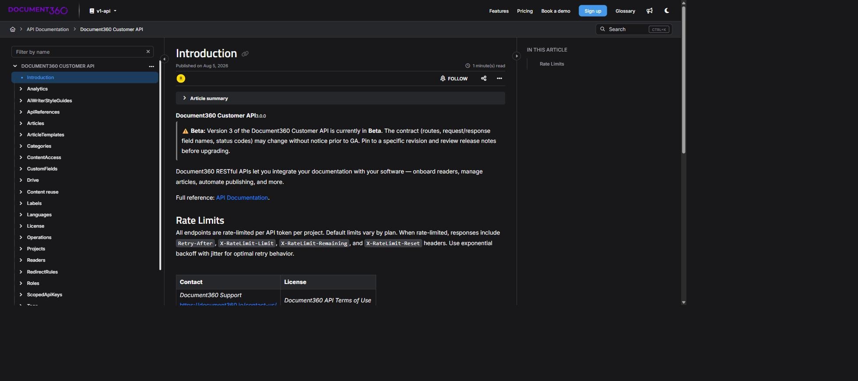
Task: Click Document360 API Terms of Use cell
Action: (327, 300)
